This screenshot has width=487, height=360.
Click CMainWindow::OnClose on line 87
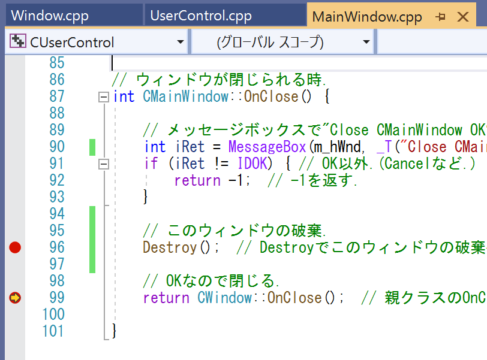click(227, 96)
